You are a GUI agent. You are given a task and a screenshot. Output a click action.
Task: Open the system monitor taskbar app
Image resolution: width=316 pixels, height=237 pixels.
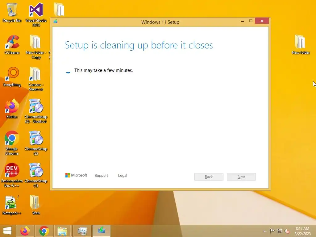click(82, 231)
